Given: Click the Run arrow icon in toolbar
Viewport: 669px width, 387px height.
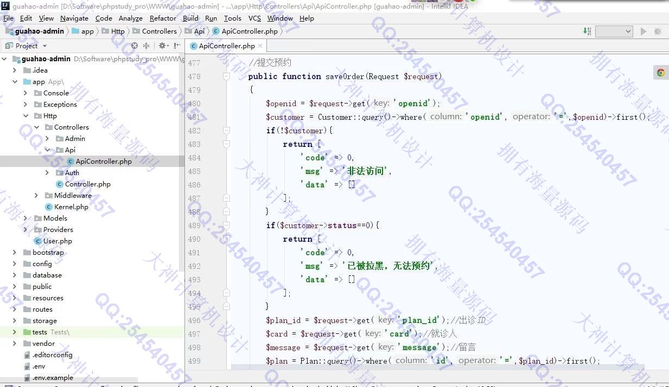Looking at the screenshot, I should click(643, 31).
